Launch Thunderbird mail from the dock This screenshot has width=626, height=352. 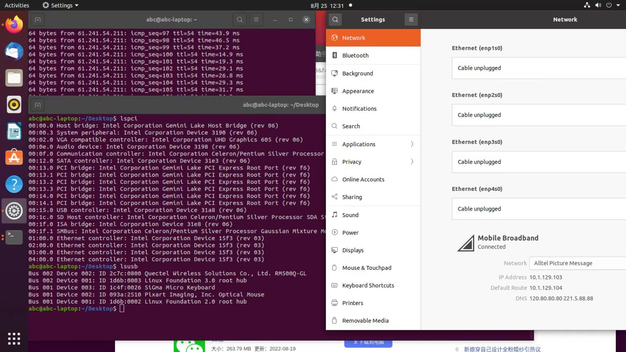(14, 51)
